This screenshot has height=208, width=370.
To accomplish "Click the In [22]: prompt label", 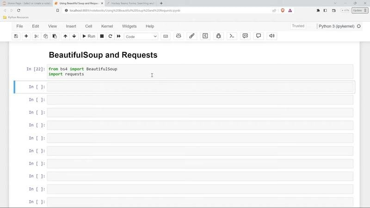I will click(x=36, y=69).
